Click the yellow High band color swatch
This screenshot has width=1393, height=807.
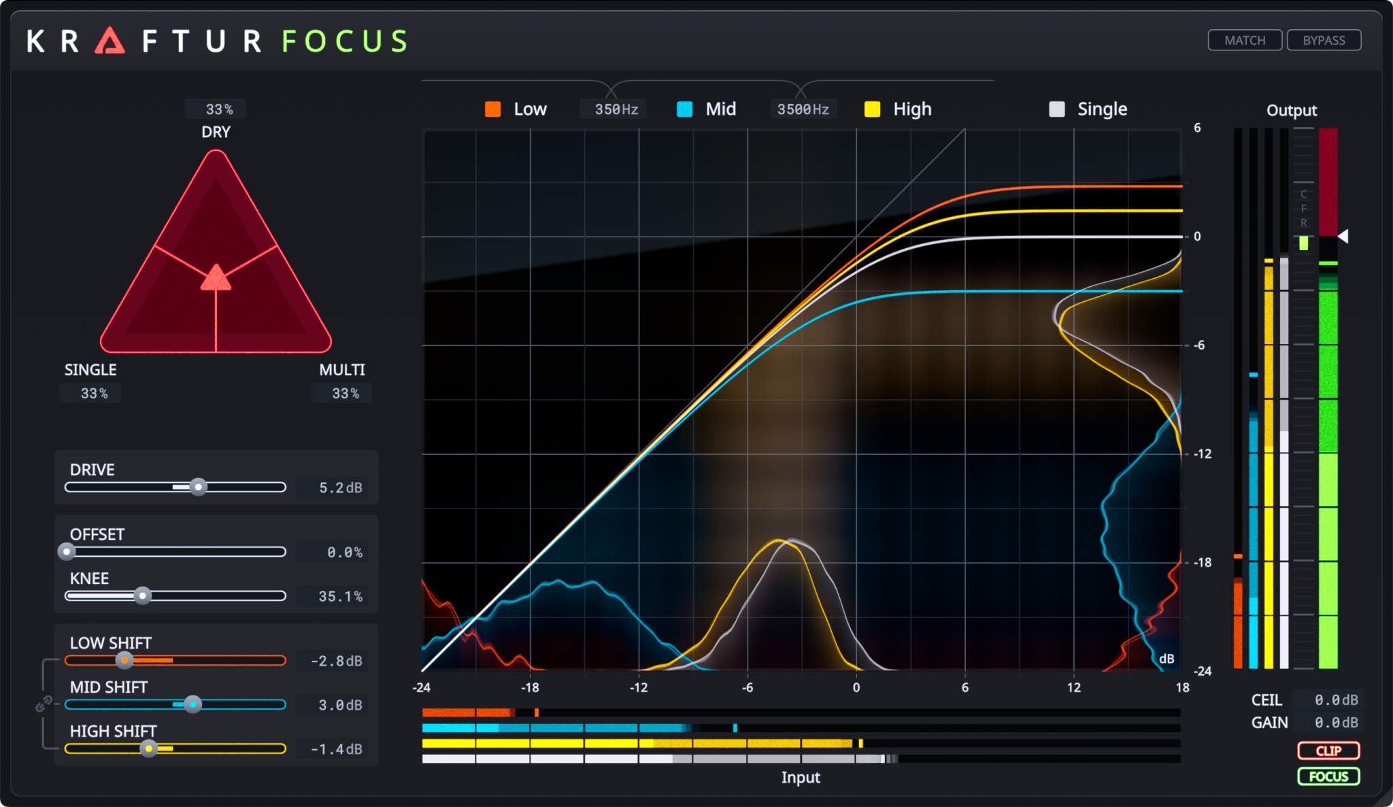click(872, 109)
